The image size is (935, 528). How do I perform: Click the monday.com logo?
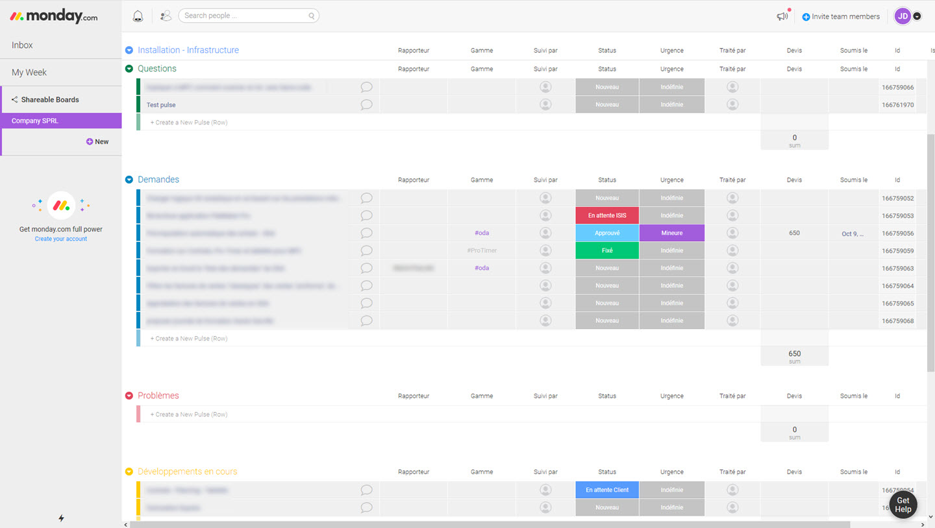[x=54, y=17]
